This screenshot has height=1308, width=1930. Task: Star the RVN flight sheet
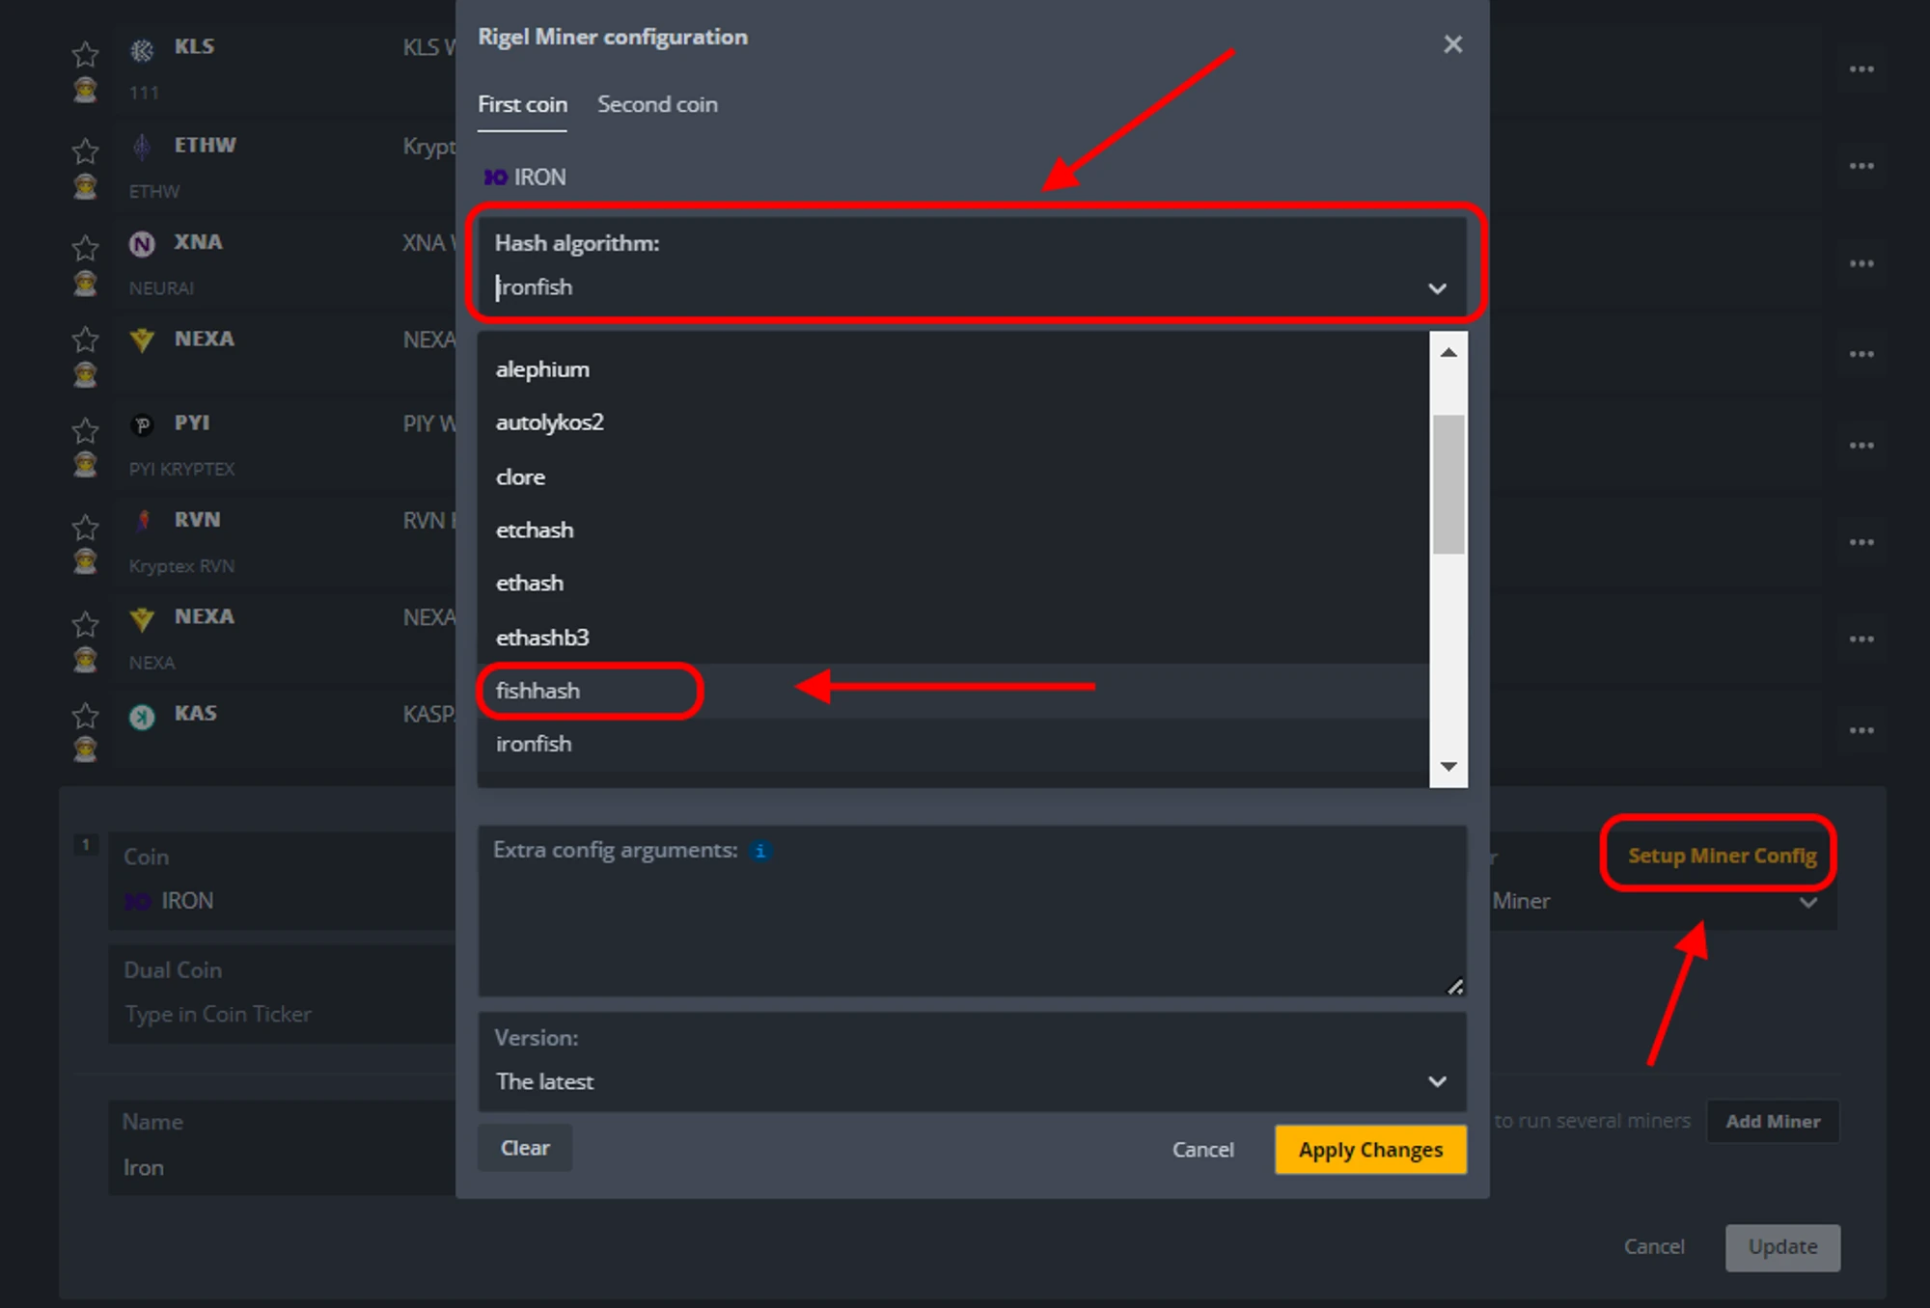tap(86, 527)
